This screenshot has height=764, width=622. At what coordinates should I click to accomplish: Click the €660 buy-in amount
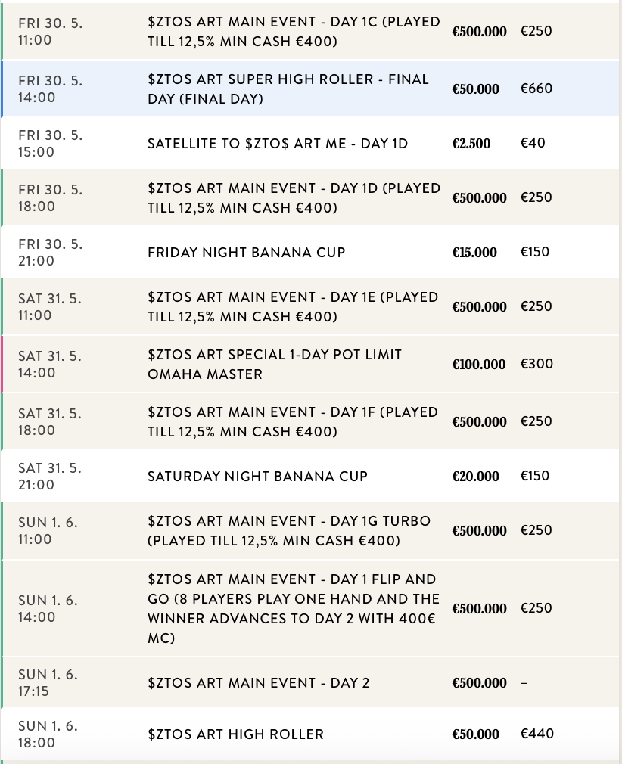[536, 89]
